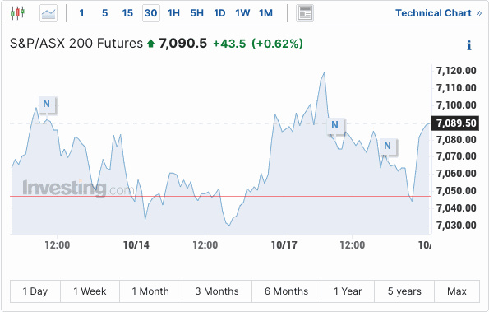Open the news marker after 10/17 peak
The height and width of the screenshot is (312, 489).
click(x=335, y=125)
